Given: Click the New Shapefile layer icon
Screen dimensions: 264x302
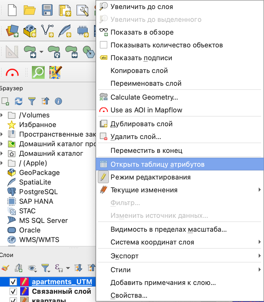Looking at the screenshot, I should (x=47, y=30).
